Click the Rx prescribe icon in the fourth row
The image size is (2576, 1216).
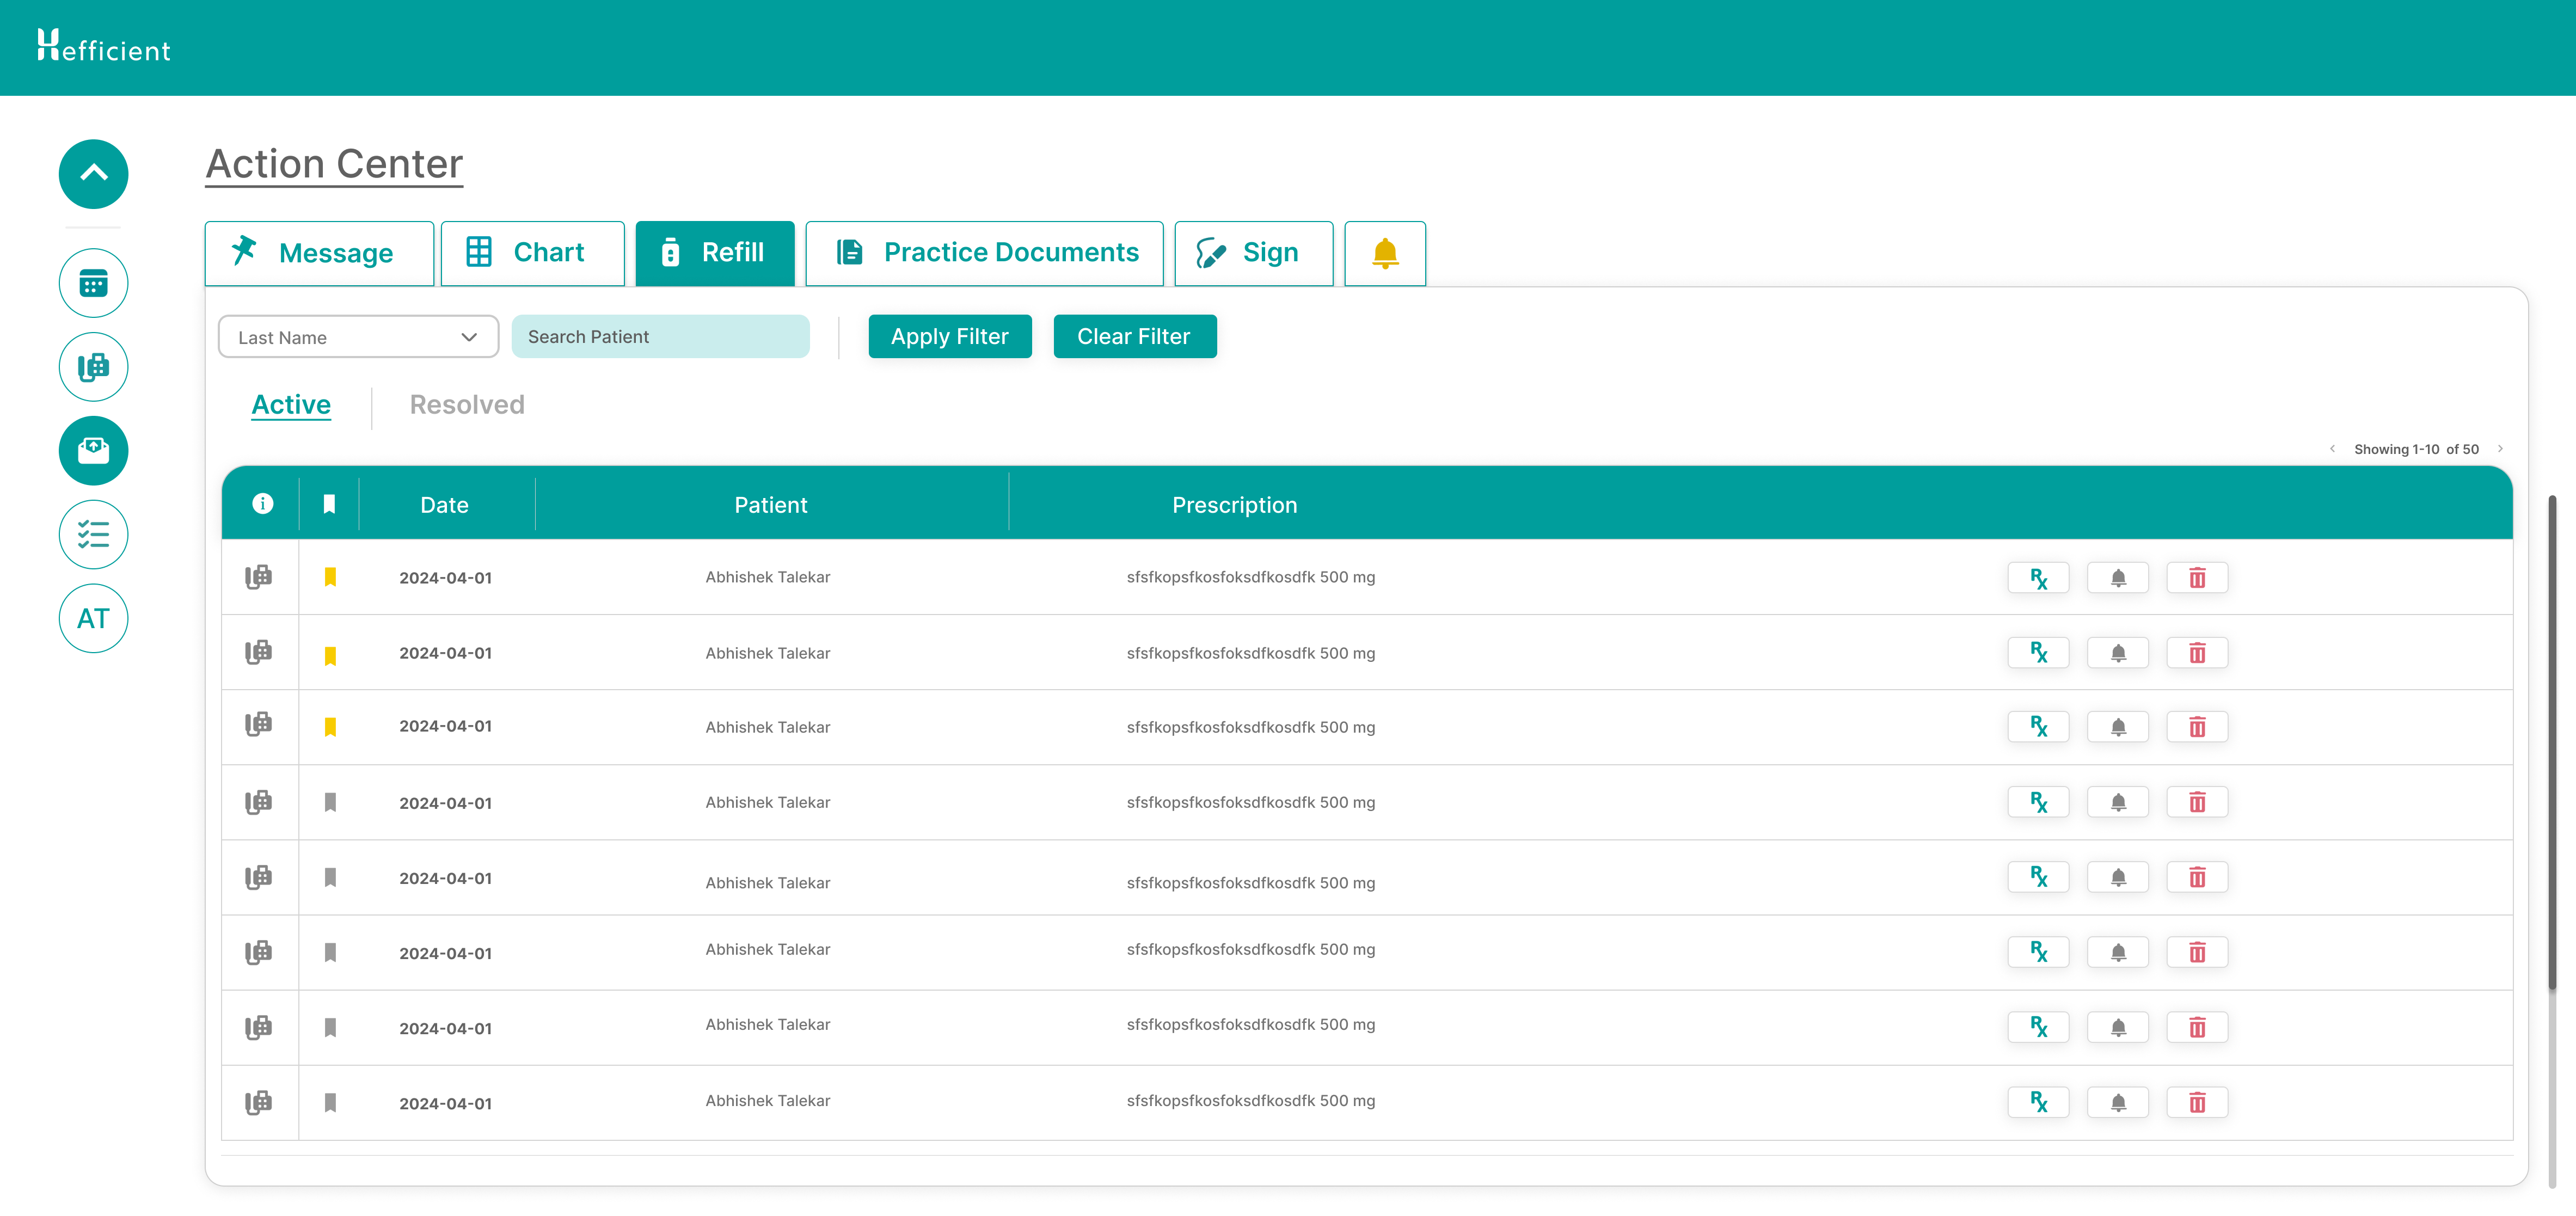click(2038, 802)
